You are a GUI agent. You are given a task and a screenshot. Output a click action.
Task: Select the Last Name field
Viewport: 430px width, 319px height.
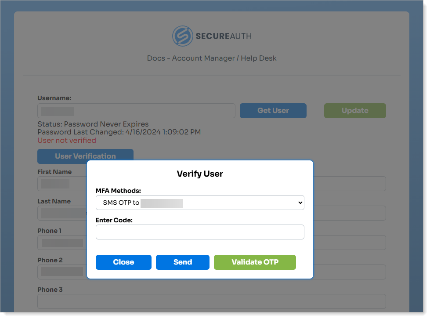(x=61, y=213)
